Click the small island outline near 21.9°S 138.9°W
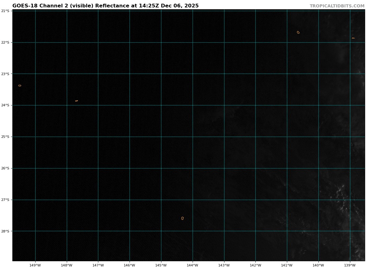 353,38
